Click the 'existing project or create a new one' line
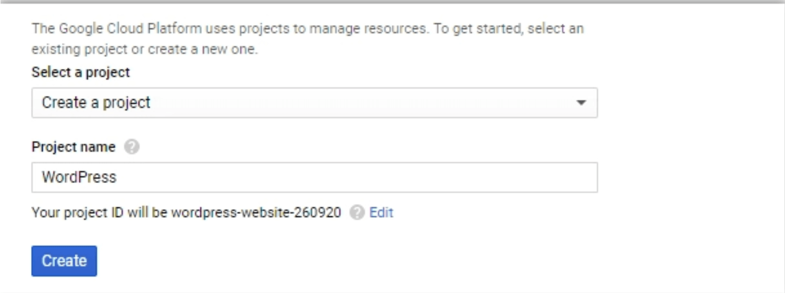 [x=145, y=49]
